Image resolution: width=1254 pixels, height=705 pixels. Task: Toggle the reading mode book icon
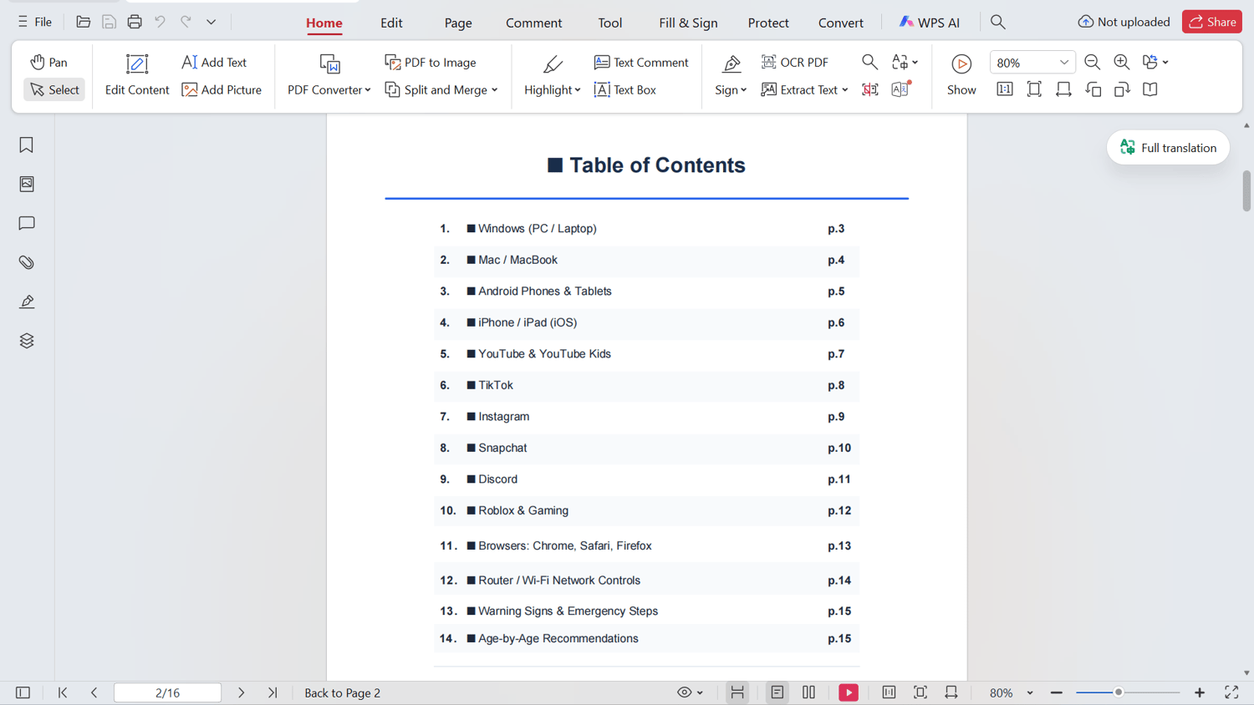[1150, 89]
